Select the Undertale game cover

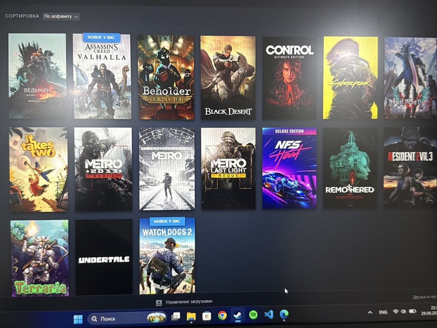pyautogui.click(x=104, y=257)
